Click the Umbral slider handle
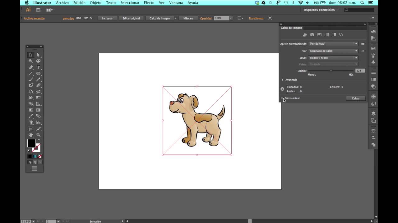The image size is (398, 223). click(x=331, y=71)
